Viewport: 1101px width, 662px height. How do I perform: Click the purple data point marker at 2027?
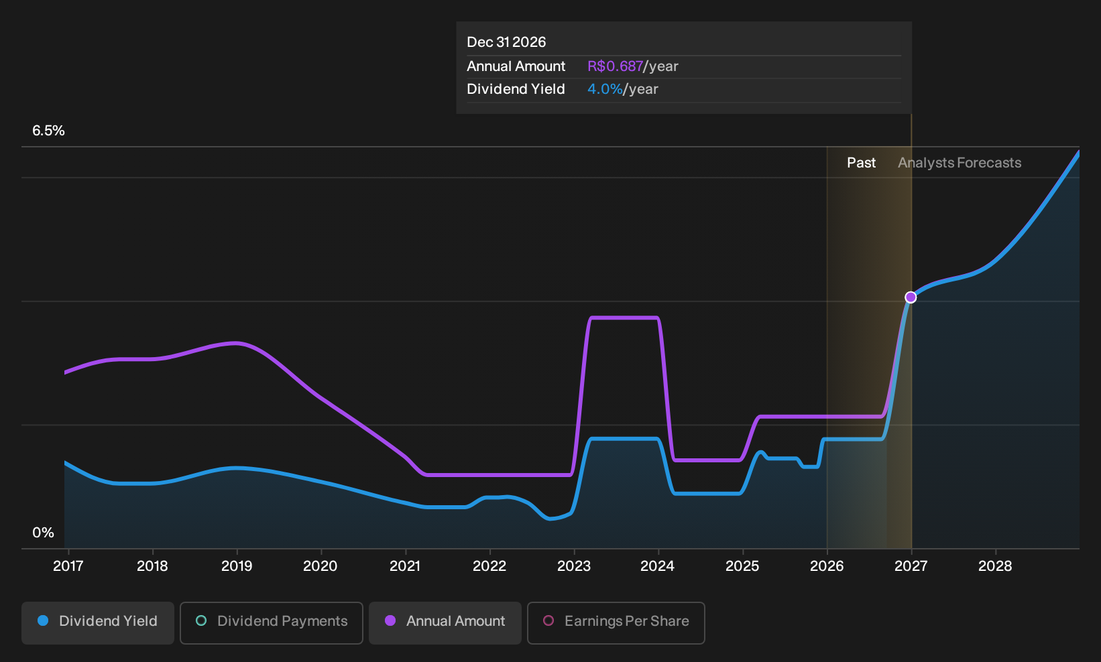coord(911,297)
